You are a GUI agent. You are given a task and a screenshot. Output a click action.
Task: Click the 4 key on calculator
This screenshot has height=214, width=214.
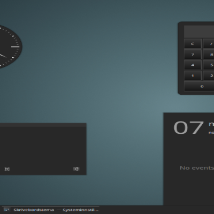pyautogui.click(x=193, y=65)
